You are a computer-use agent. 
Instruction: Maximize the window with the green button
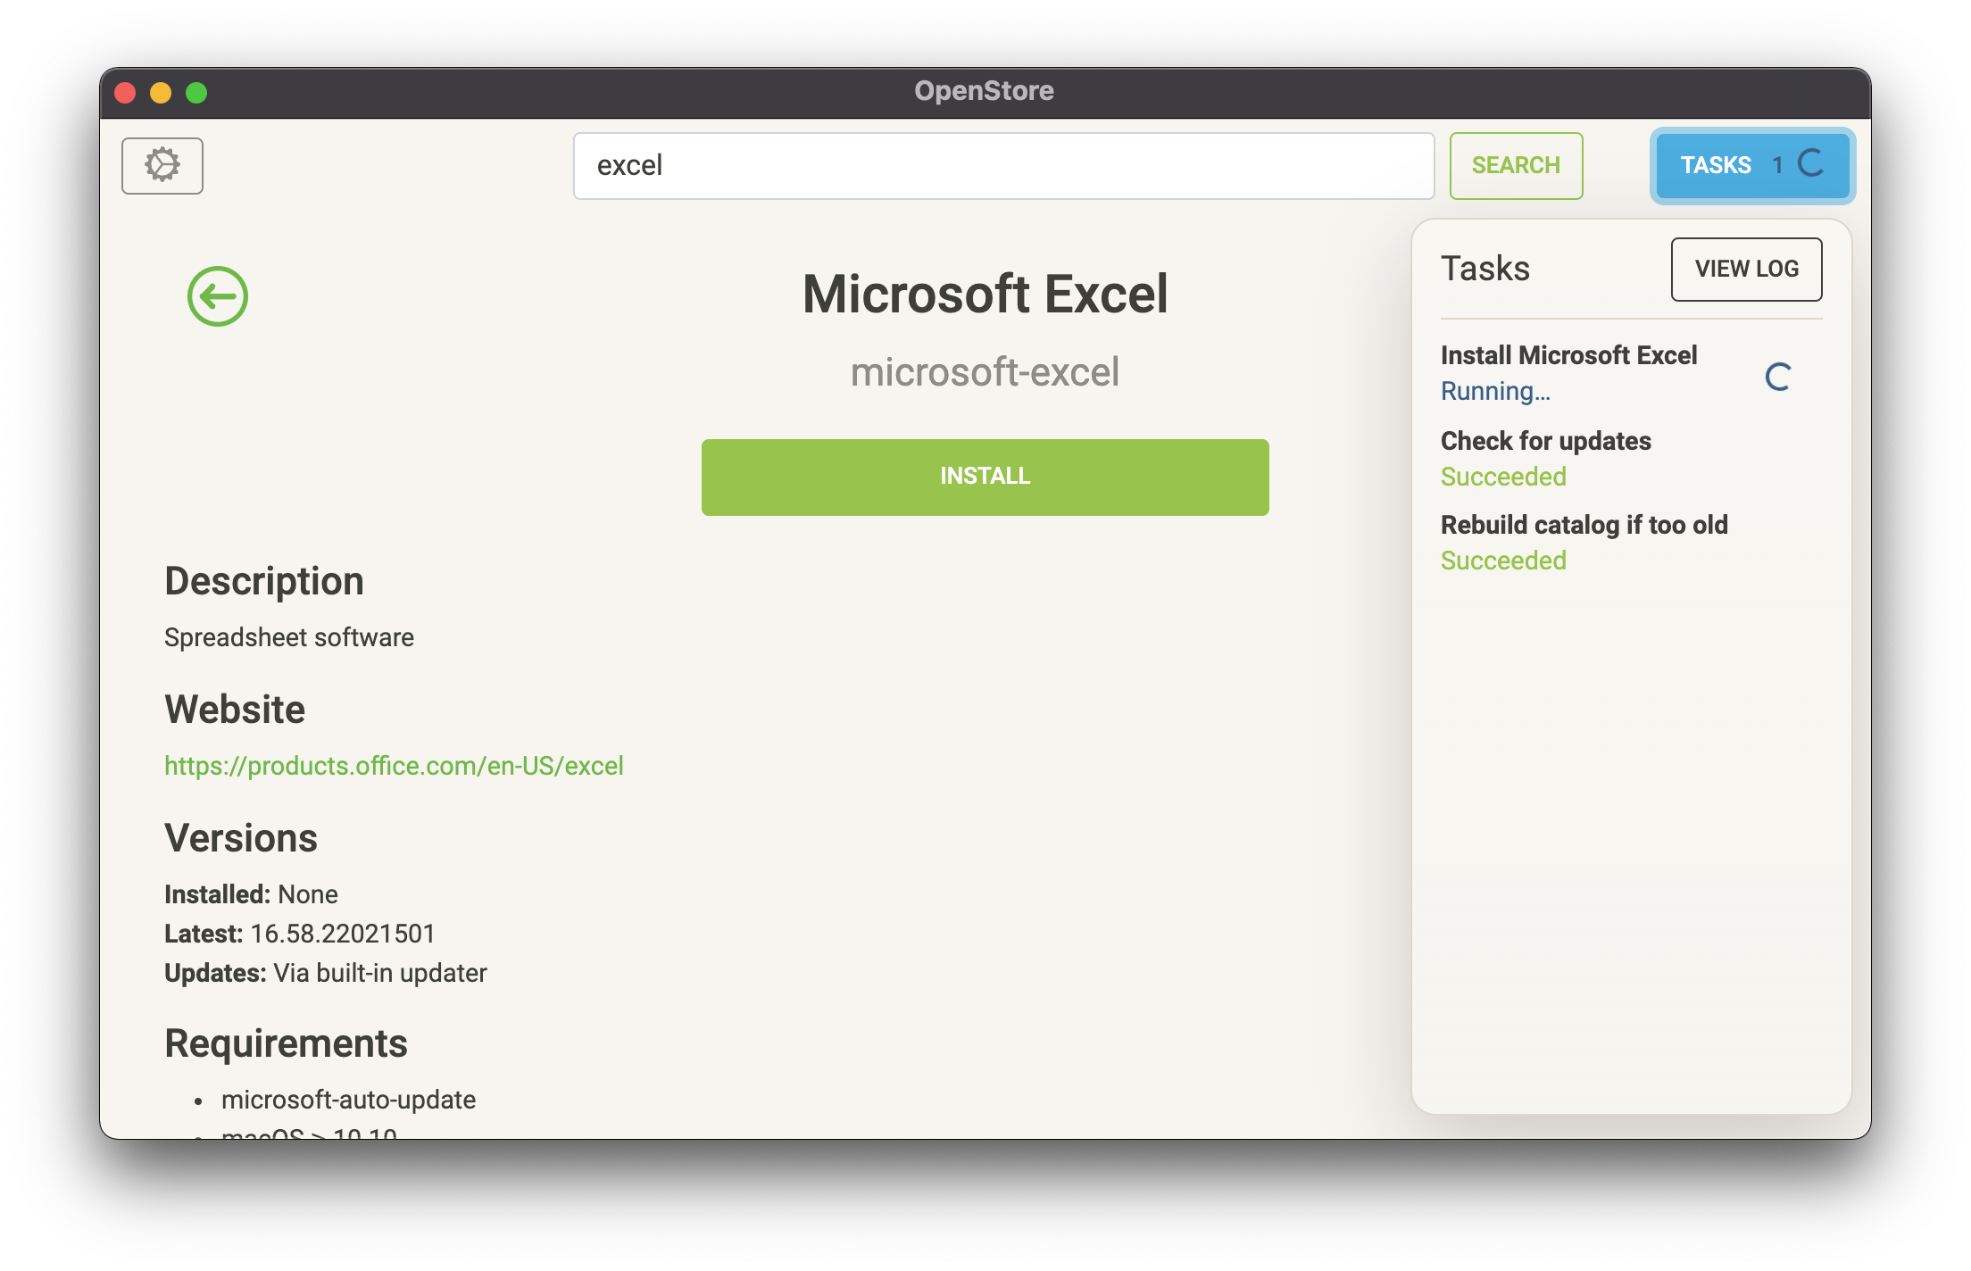[196, 93]
